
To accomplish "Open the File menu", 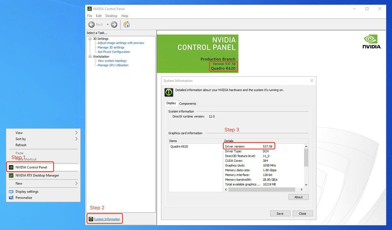I will [90, 16].
